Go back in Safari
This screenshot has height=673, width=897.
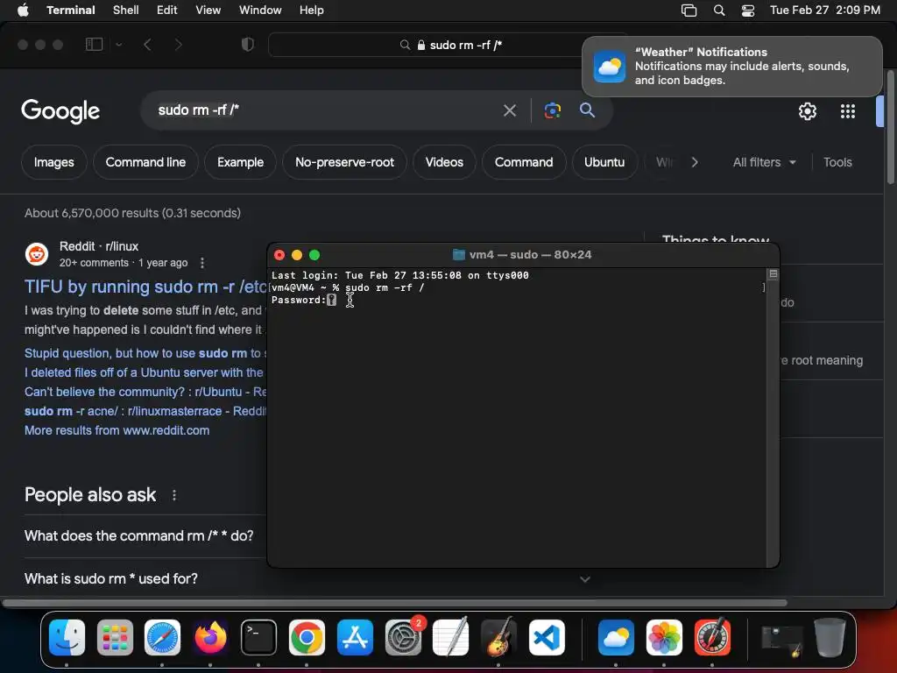tap(147, 44)
